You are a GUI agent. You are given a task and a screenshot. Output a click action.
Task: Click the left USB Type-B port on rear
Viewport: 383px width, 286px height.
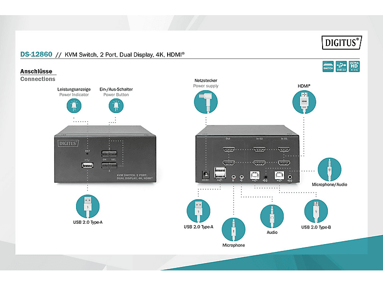(255, 175)
